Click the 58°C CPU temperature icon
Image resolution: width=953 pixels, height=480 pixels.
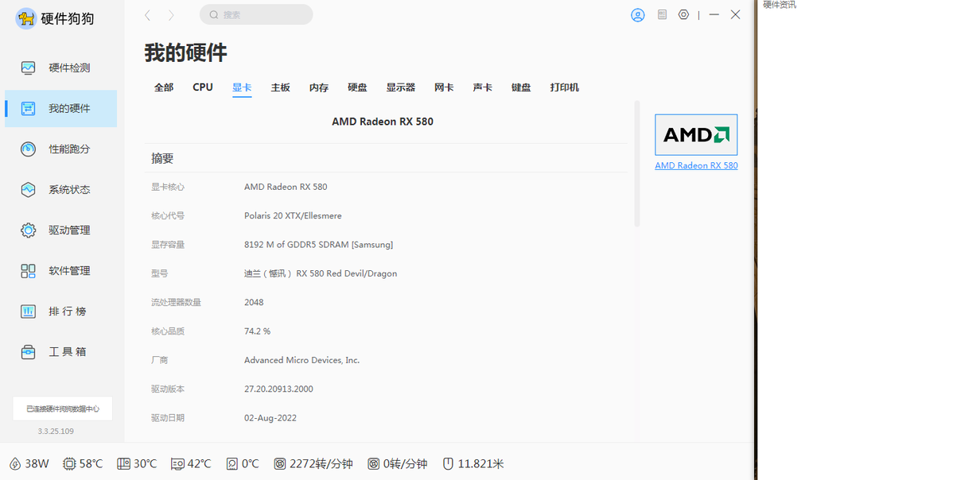pyautogui.click(x=69, y=464)
